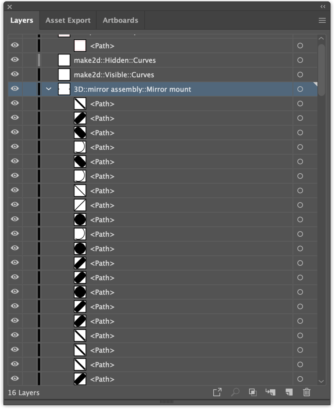Screen dimensions: 334x410
Task: Click the collapse panel double-arrow icon
Action: coord(323,6)
